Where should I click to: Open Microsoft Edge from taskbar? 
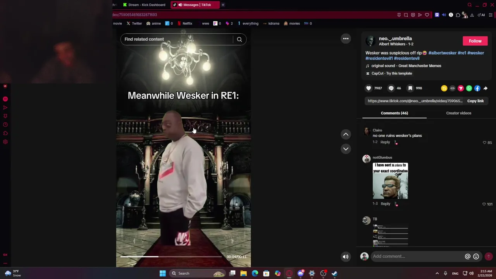[x=255, y=274]
